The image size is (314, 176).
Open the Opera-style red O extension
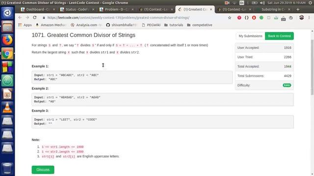coord(254,18)
